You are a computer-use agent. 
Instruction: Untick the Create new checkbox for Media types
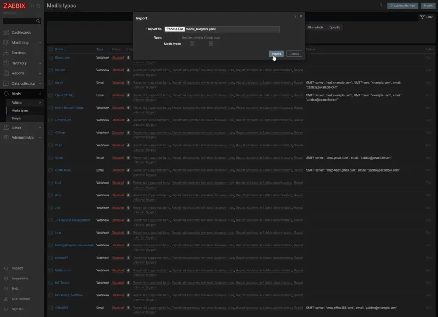pos(211,44)
